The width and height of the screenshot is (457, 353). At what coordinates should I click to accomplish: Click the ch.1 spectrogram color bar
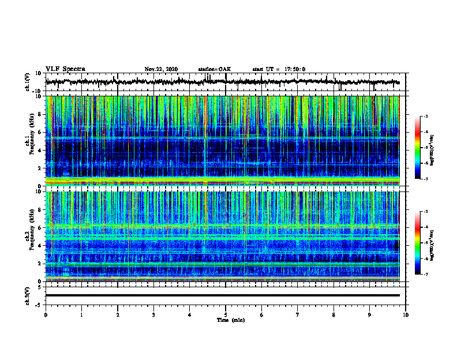click(417, 148)
